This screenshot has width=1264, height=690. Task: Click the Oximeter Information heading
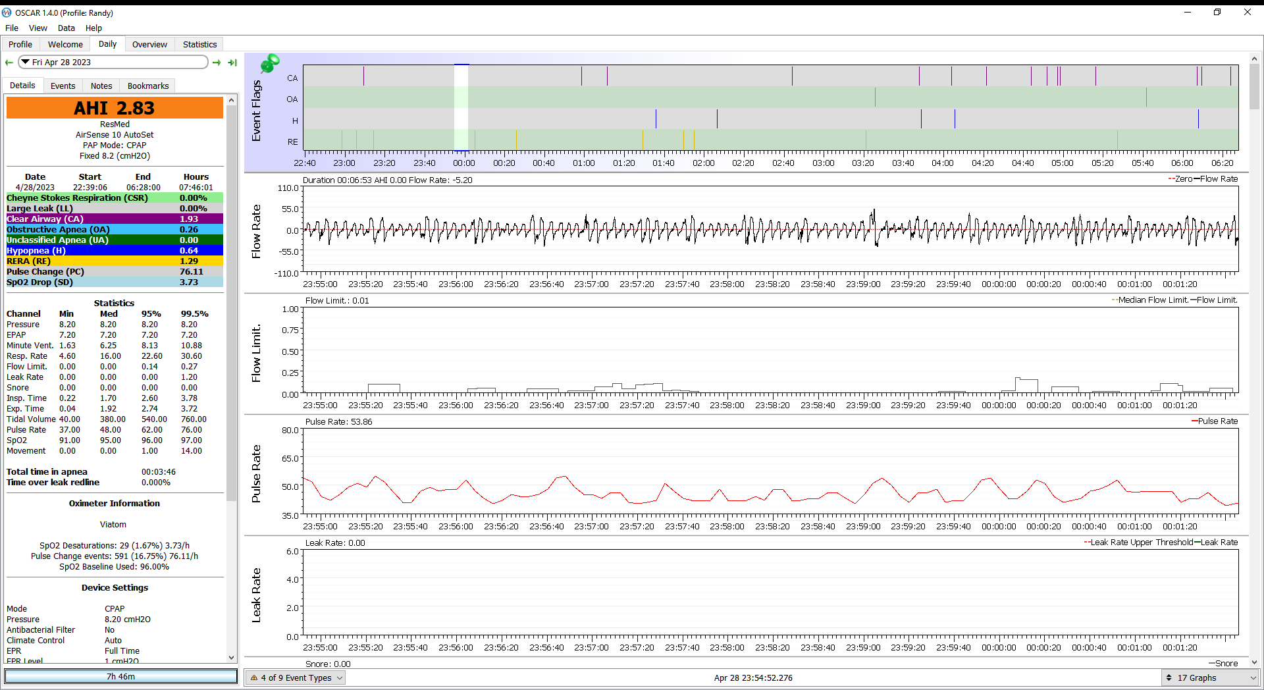point(115,503)
